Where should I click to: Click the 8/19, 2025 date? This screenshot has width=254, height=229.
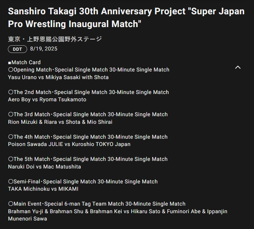44,49
